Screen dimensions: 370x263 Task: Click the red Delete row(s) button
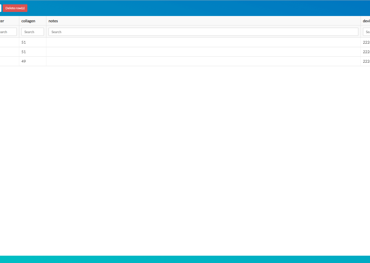click(15, 8)
